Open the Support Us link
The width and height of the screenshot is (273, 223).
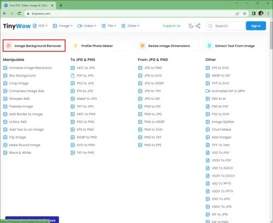(171, 26)
